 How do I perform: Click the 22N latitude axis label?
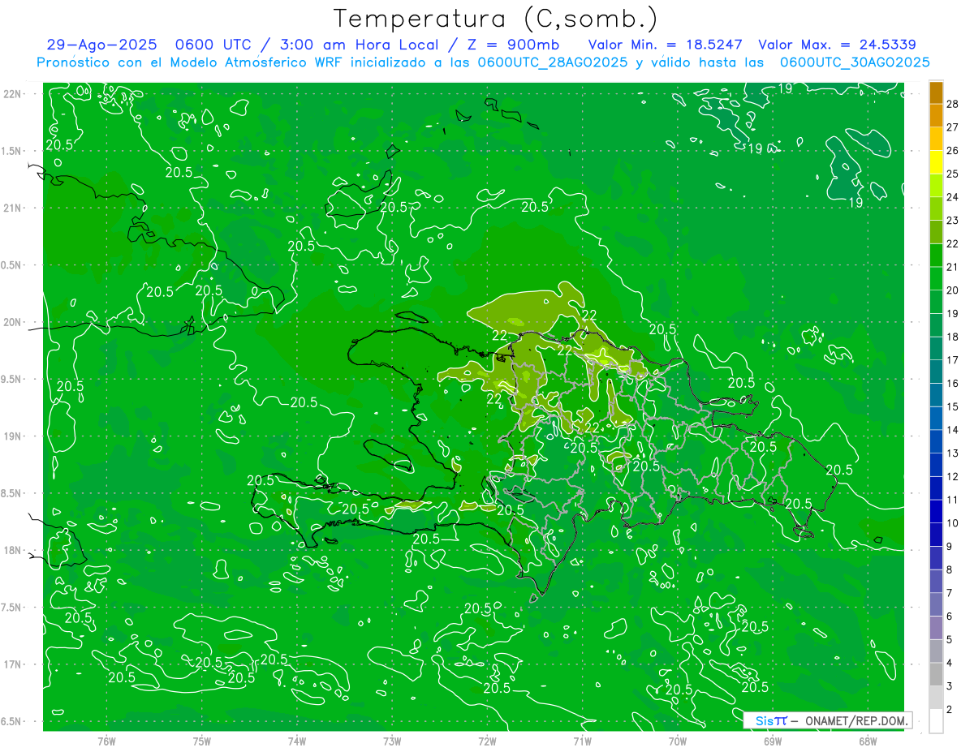(x=14, y=93)
